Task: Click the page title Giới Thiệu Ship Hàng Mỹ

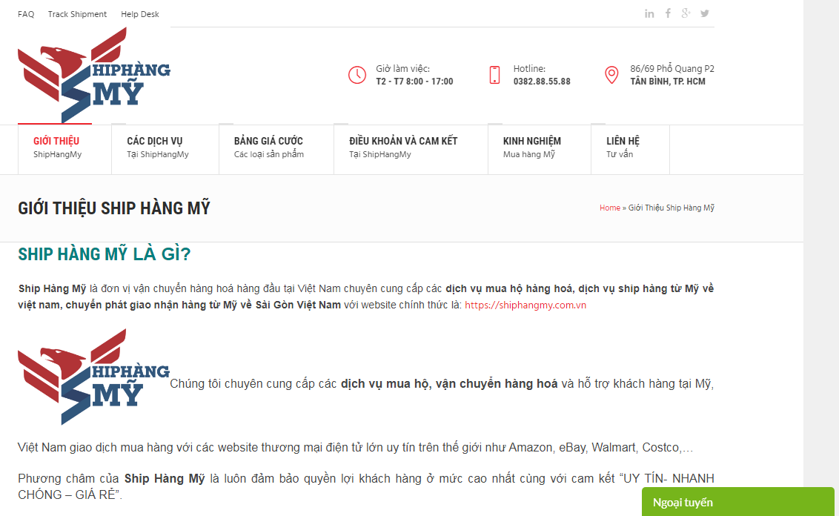Action: point(114,208)
